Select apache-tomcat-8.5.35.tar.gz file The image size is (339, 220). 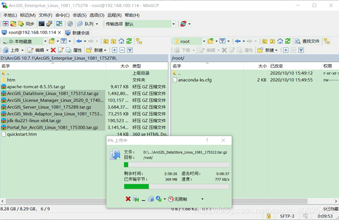point(36,87)
